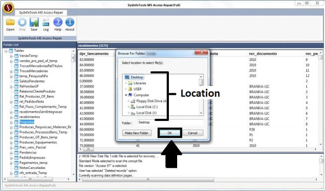Expand the RelVendasUF table node
The height and width of the screenshot is (191, 326).
tap(11, 87)
